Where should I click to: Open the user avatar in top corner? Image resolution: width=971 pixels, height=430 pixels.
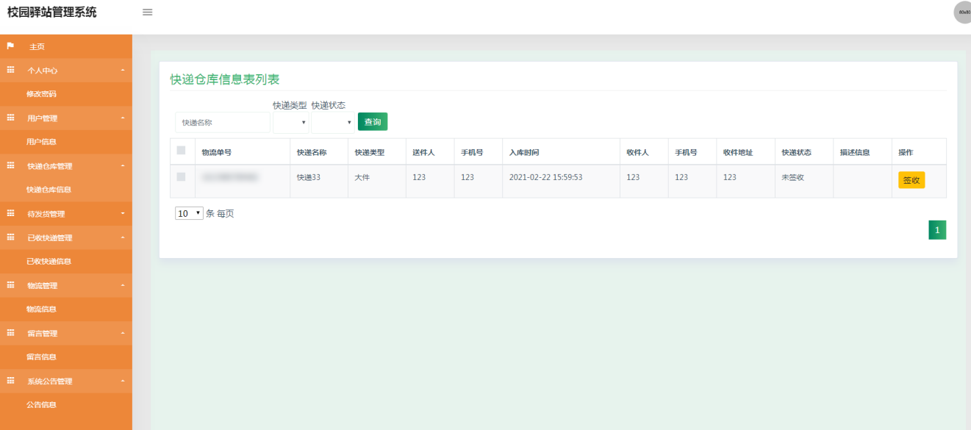click(x=963, y=12)
